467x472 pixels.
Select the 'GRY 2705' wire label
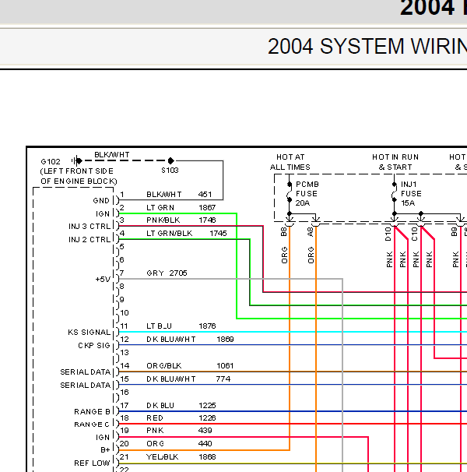pos(167,273)
